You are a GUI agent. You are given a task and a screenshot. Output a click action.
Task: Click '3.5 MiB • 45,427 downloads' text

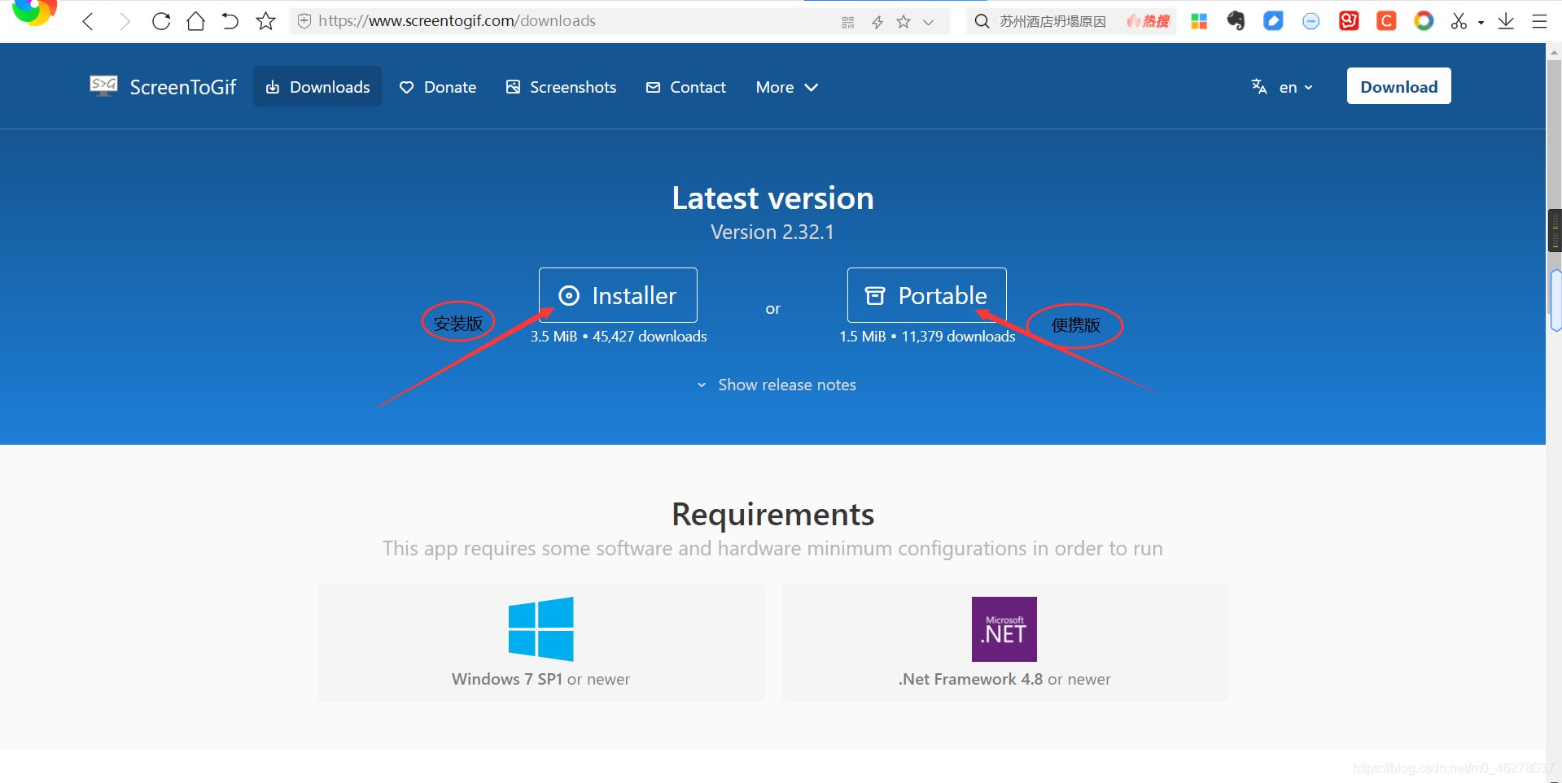[619, 337]
